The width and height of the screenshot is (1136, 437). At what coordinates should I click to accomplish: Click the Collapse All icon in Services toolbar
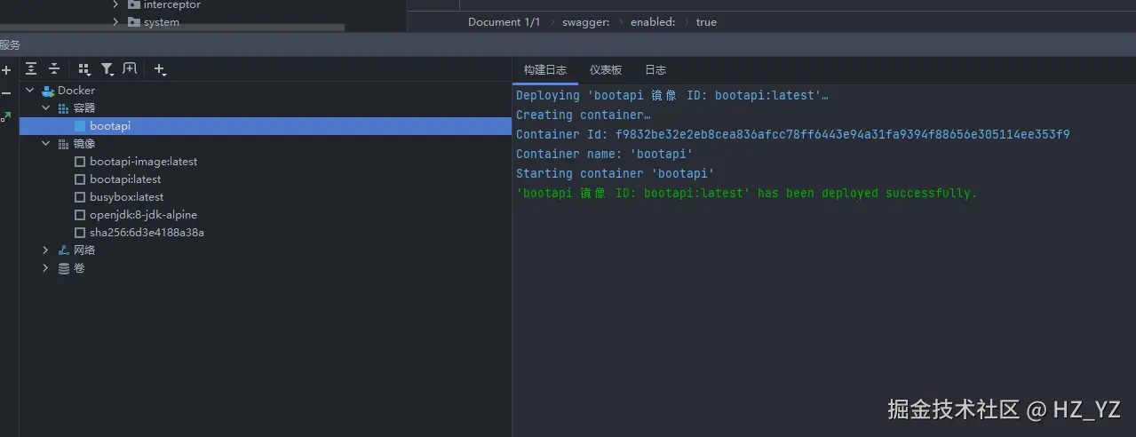click(x=54, y=69)
